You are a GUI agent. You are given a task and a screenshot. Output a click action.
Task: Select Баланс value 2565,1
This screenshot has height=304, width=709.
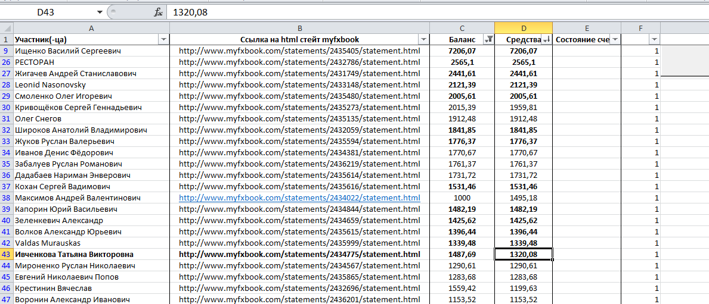tap(462, 62)
